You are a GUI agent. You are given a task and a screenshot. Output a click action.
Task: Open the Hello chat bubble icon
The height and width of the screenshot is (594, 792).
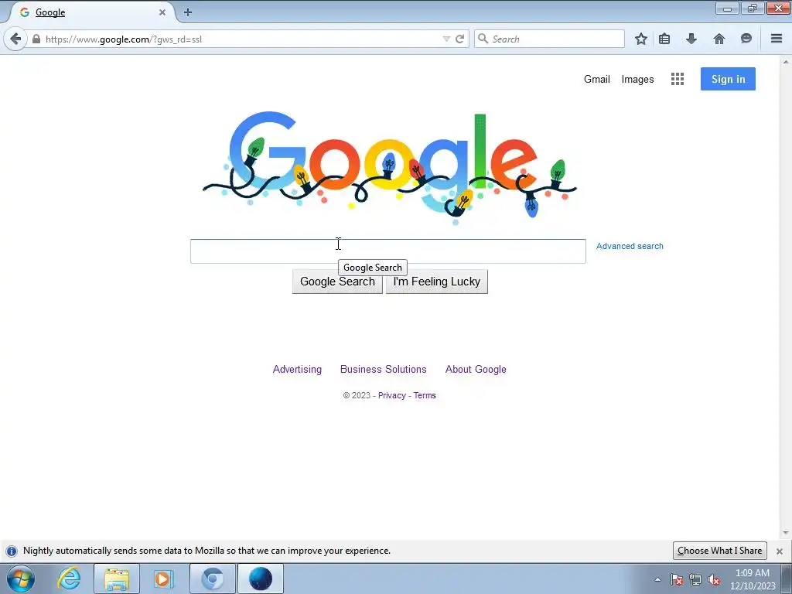746,39
